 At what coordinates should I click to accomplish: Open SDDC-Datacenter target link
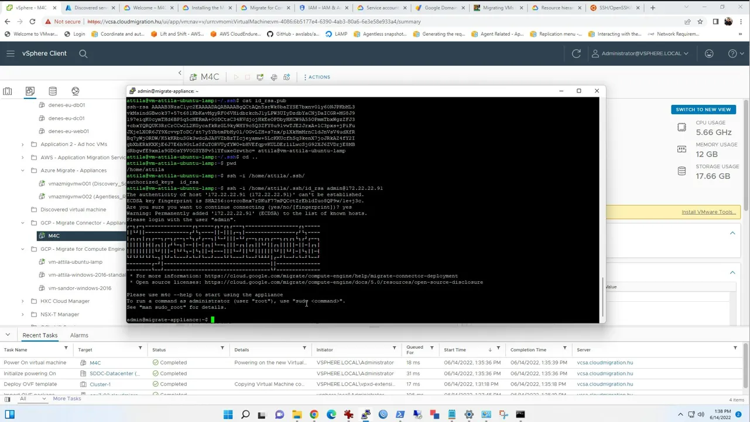[x=115, y=373]
